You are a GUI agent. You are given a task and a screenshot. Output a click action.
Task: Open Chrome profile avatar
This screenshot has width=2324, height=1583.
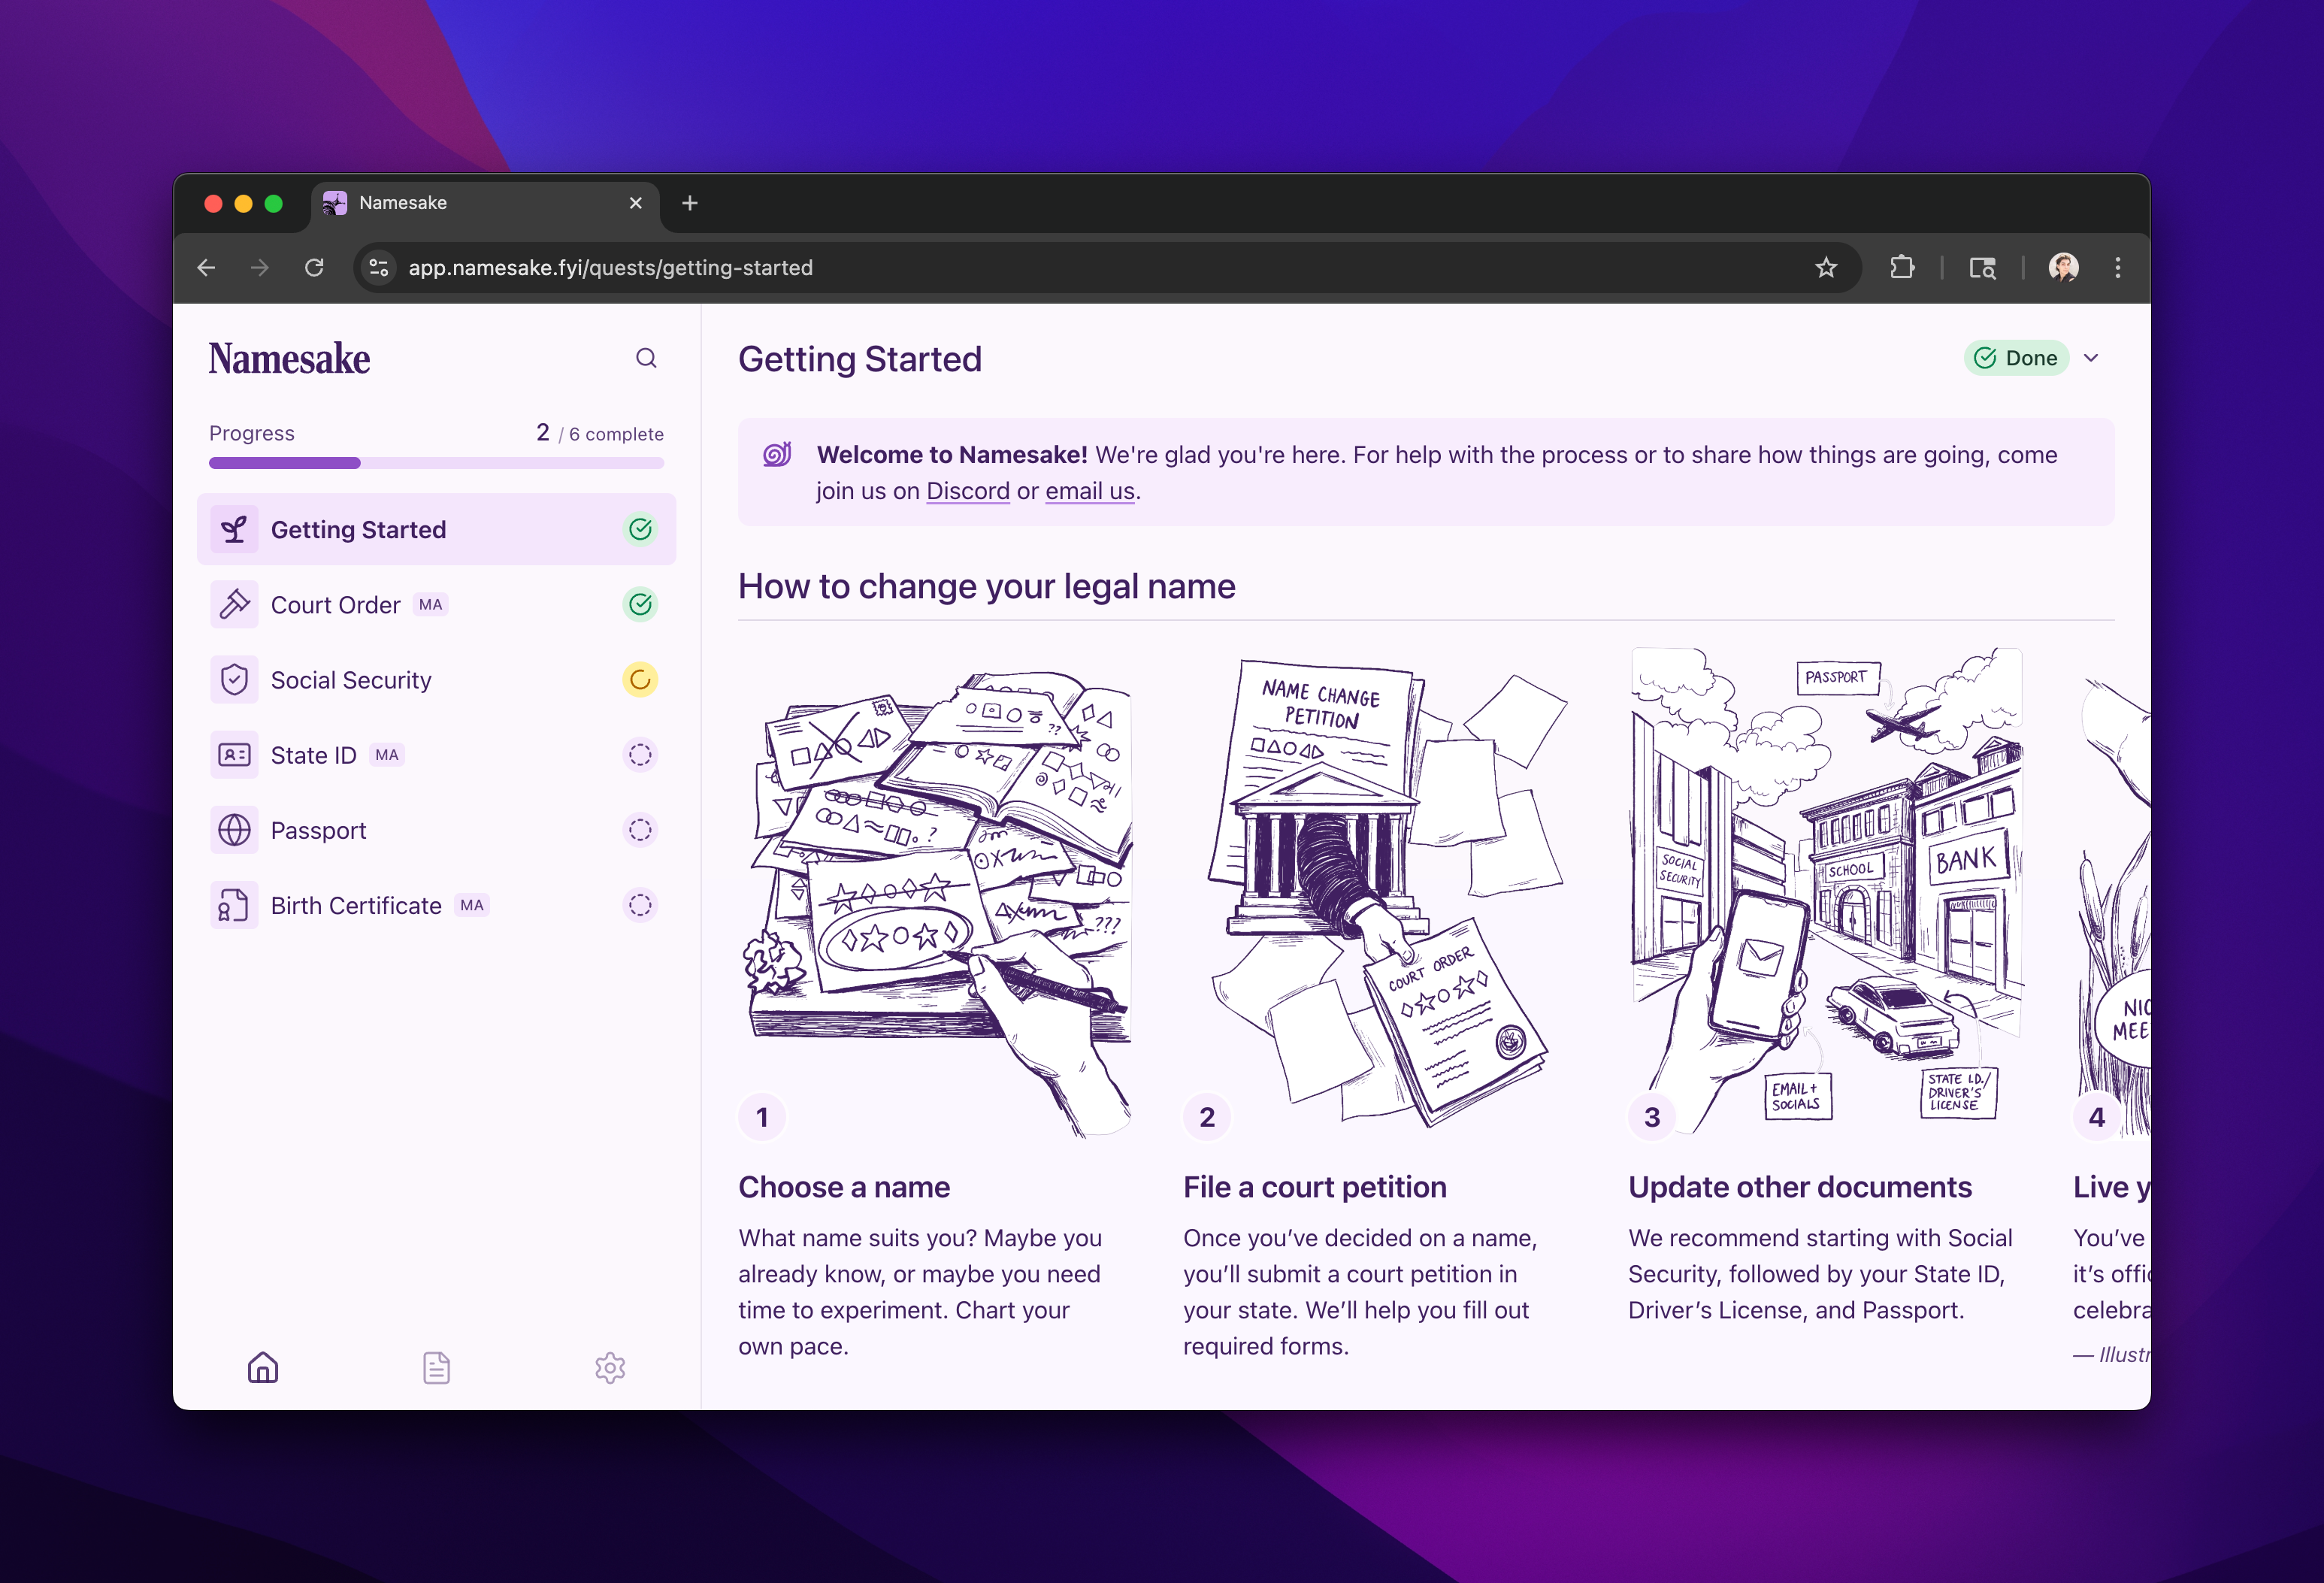tap(2064, 268)
